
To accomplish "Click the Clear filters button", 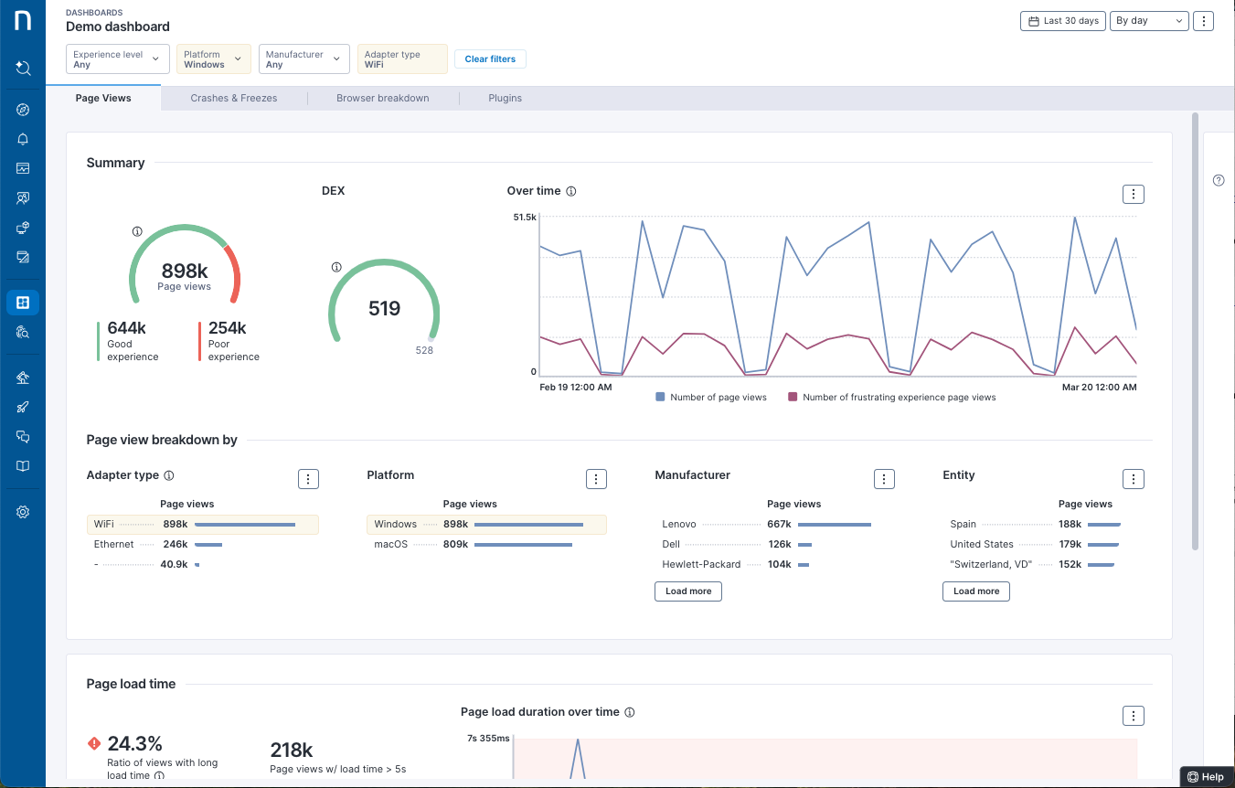I will pyautogui.click(x=490, y=59).
